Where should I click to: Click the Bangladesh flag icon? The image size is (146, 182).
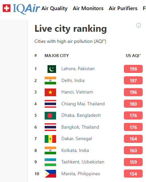point(50,115)
